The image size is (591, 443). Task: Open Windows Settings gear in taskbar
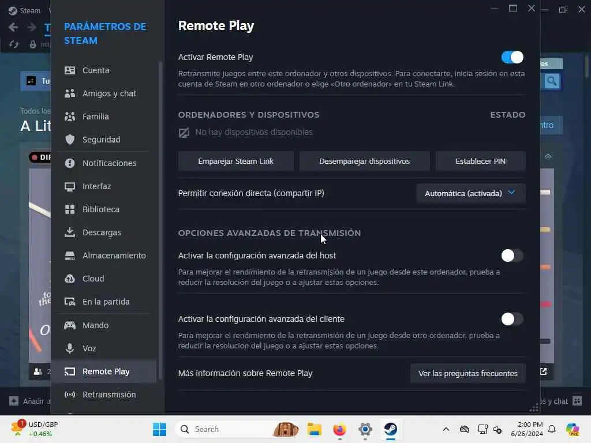[365, 429]
